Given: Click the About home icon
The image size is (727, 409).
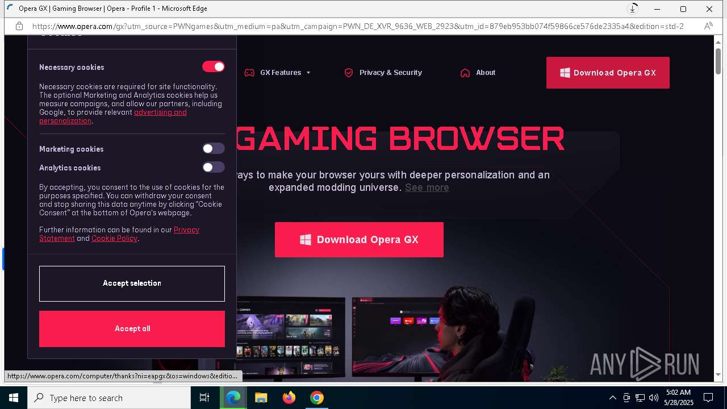Looking at the screenshot, I should [465, 73].
